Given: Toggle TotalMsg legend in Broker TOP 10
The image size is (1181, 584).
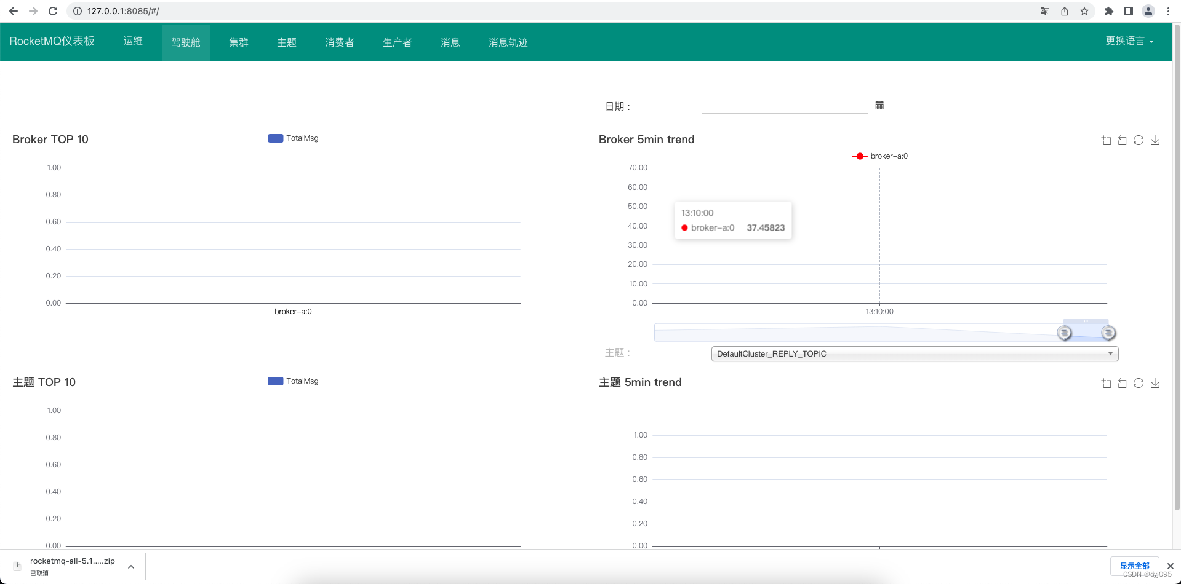Looking at the screenshot, I should click(293, 138).
